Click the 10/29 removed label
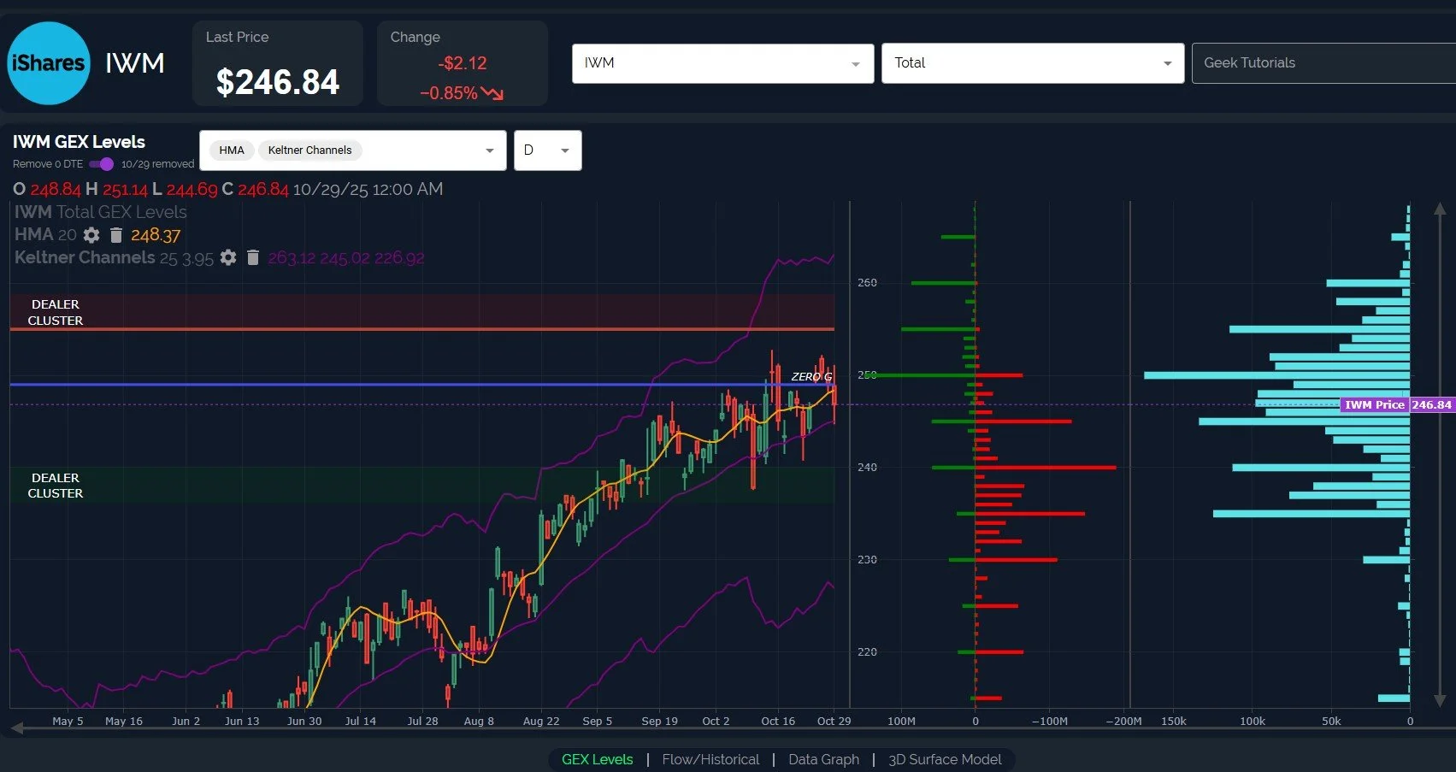The height and width of the screenshot is (772, 1456). click(x=157, y=164)
